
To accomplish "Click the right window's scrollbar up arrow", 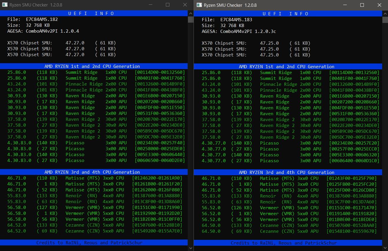I will pos(385,14).
